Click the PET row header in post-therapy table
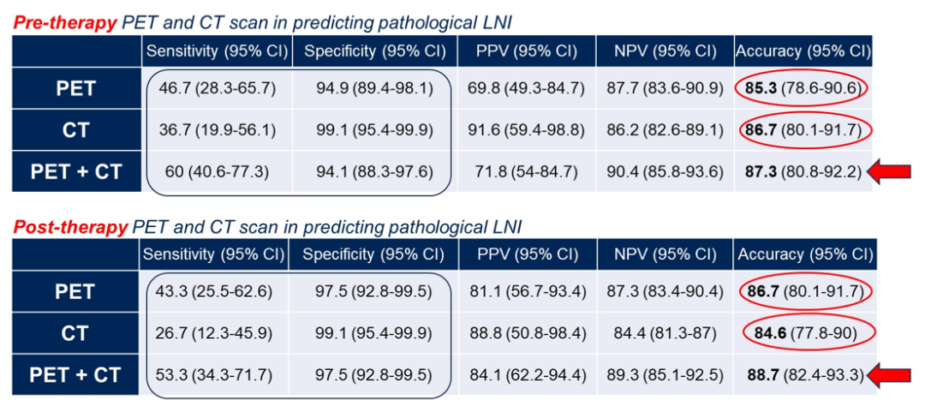 tap(75, 291)
